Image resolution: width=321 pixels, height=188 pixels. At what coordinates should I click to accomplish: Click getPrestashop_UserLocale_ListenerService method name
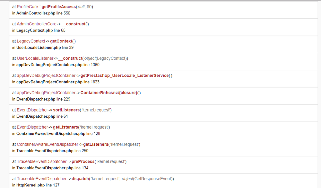tap(124, 76)
